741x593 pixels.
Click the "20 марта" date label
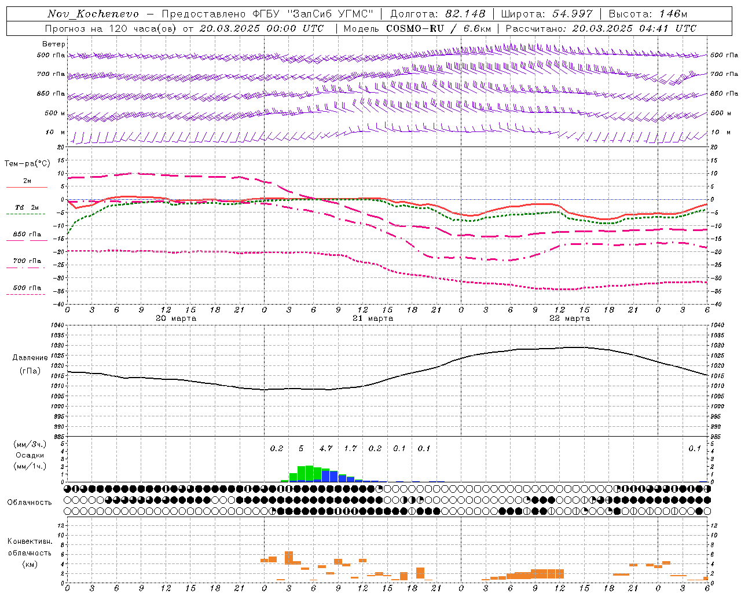click(176, 319)
